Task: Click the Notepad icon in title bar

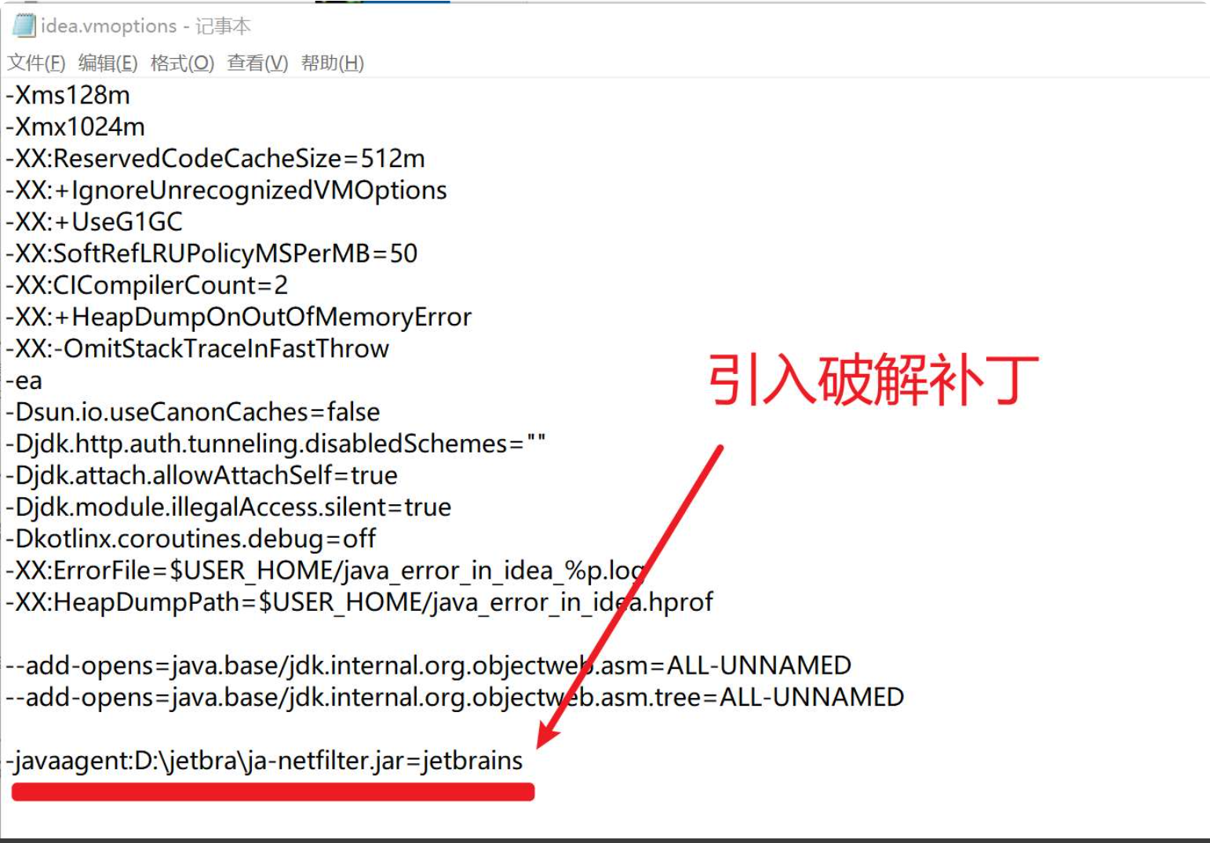Action: coord(24,26)
